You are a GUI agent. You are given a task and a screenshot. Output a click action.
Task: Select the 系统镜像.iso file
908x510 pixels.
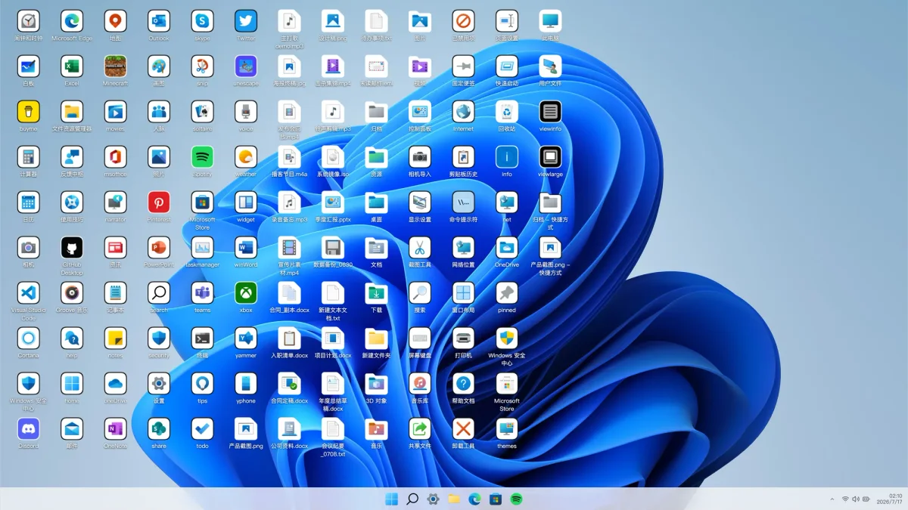333,157
